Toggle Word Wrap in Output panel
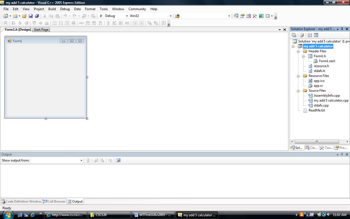Viewport: 350px width, 219px height. point(118,160)
